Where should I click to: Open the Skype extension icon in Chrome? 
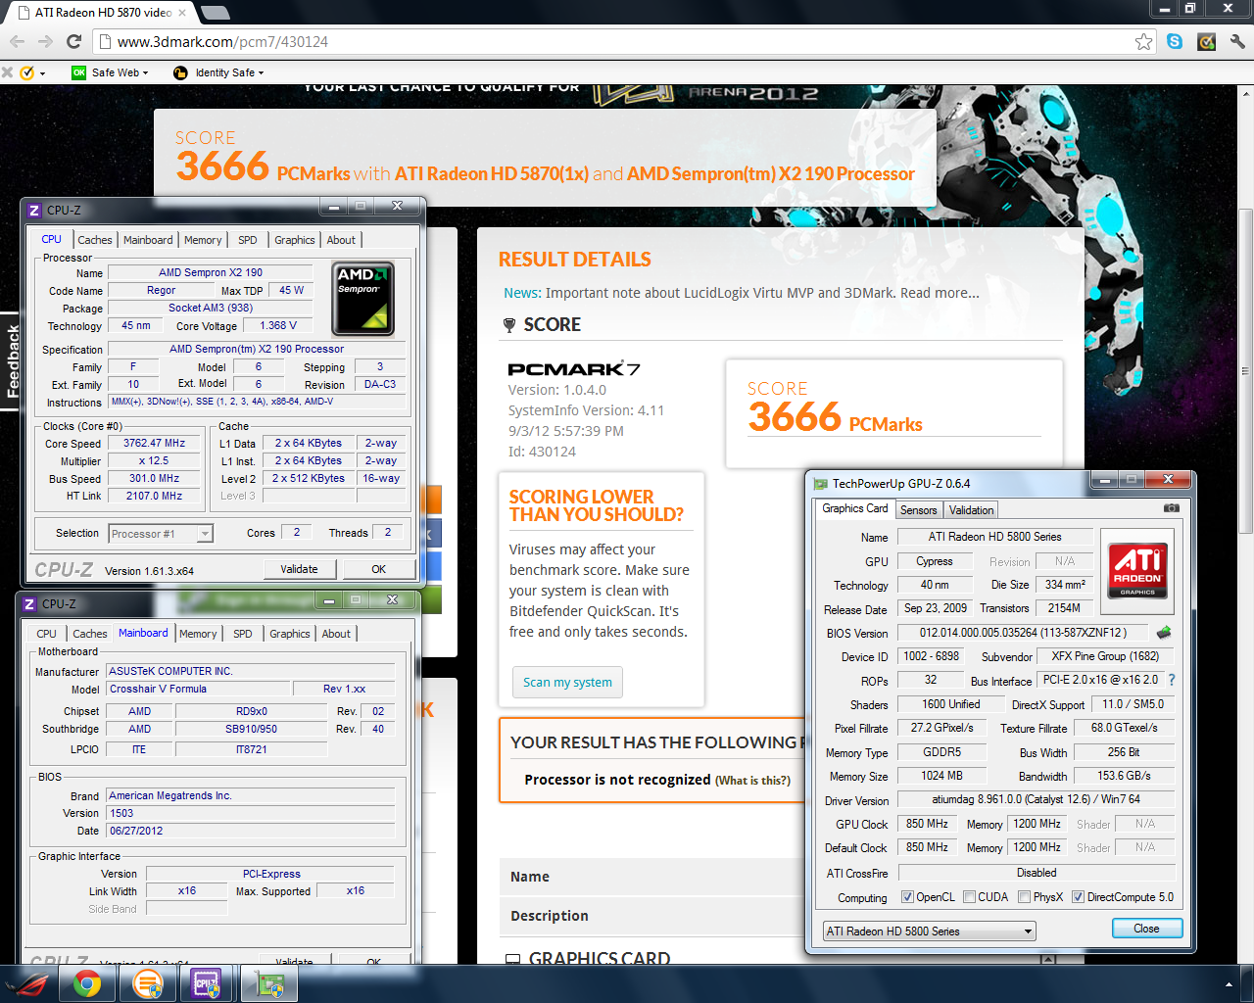(x=1175, y=41)
